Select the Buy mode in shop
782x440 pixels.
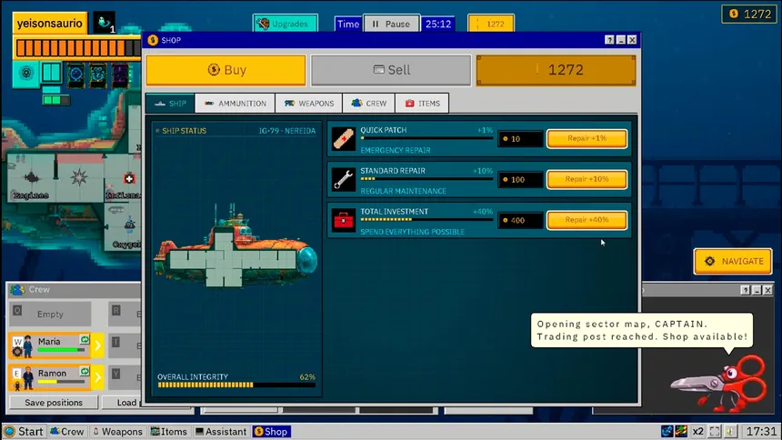click(x=226, y=70)
